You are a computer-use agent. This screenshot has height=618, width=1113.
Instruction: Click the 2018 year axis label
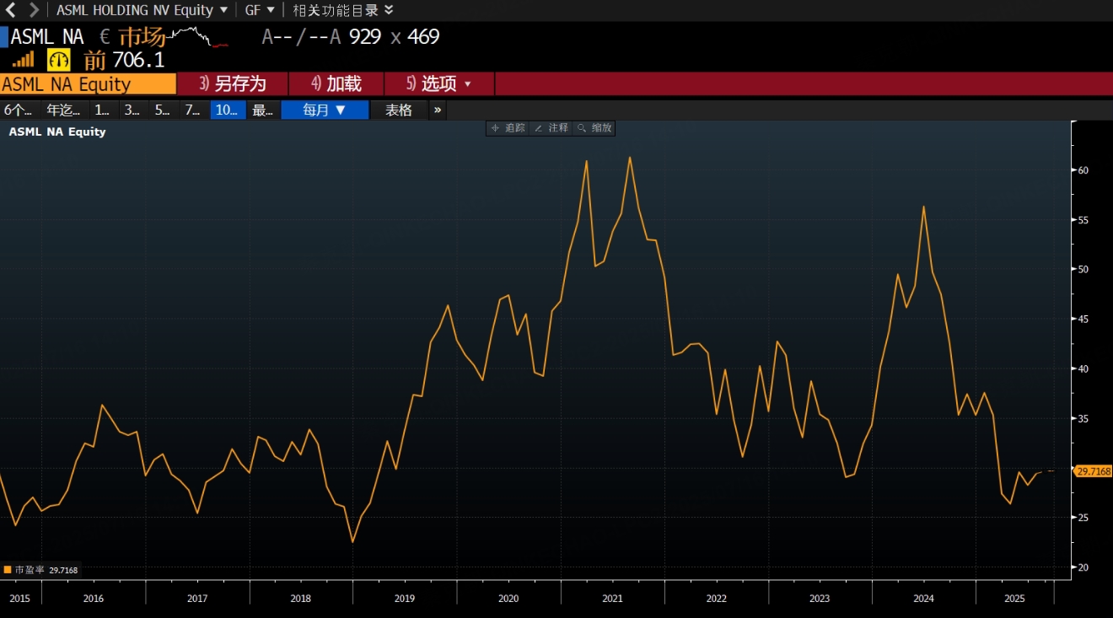301,598
